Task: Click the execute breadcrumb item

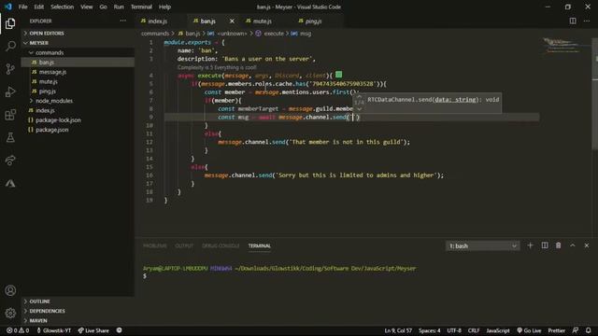Action: pos(270,34)
